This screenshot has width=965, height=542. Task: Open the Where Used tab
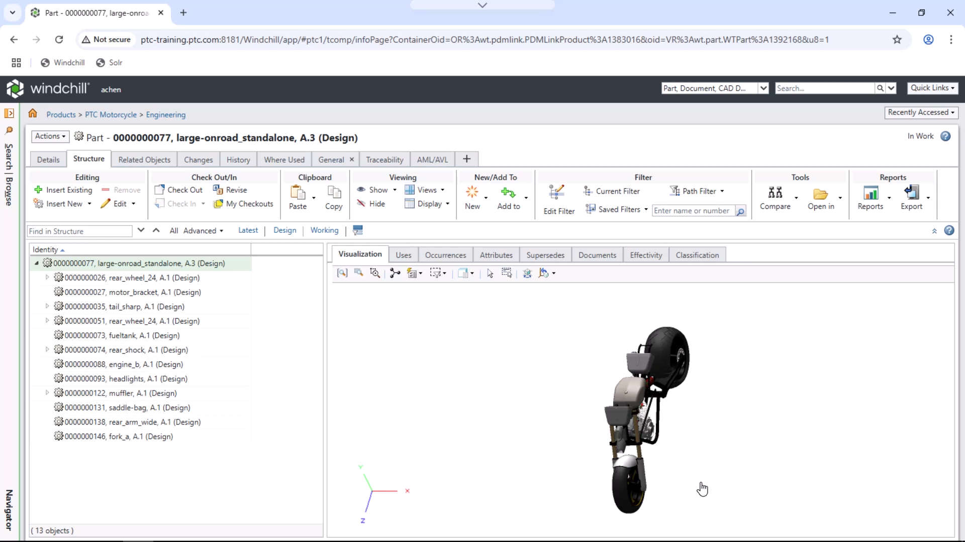click(x=284, y=160)
